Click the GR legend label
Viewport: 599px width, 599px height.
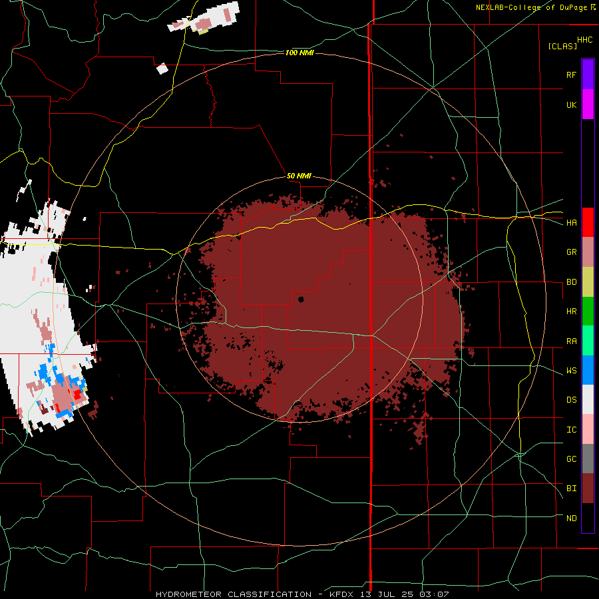pos(571,252)
